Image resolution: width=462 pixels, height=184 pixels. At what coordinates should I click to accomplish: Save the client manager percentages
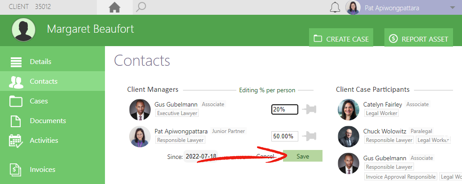pos(303,156)
